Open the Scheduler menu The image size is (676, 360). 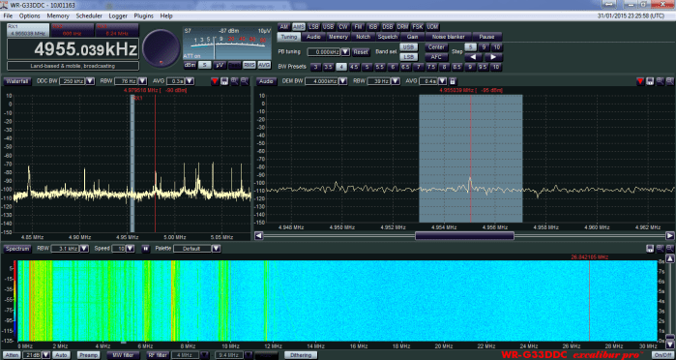tap(89, 16)
